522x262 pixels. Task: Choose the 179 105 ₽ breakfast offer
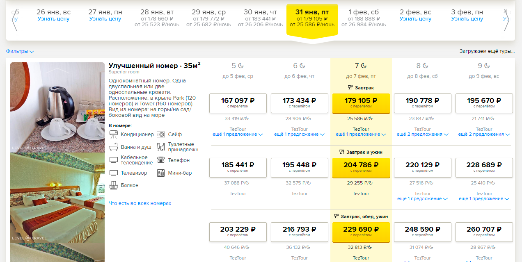361,103
